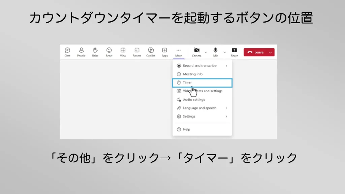Image resolution: width=345 pixels, height=194 pixels.
Task: Open the React emoji options
Action: [x=109, y=52]
